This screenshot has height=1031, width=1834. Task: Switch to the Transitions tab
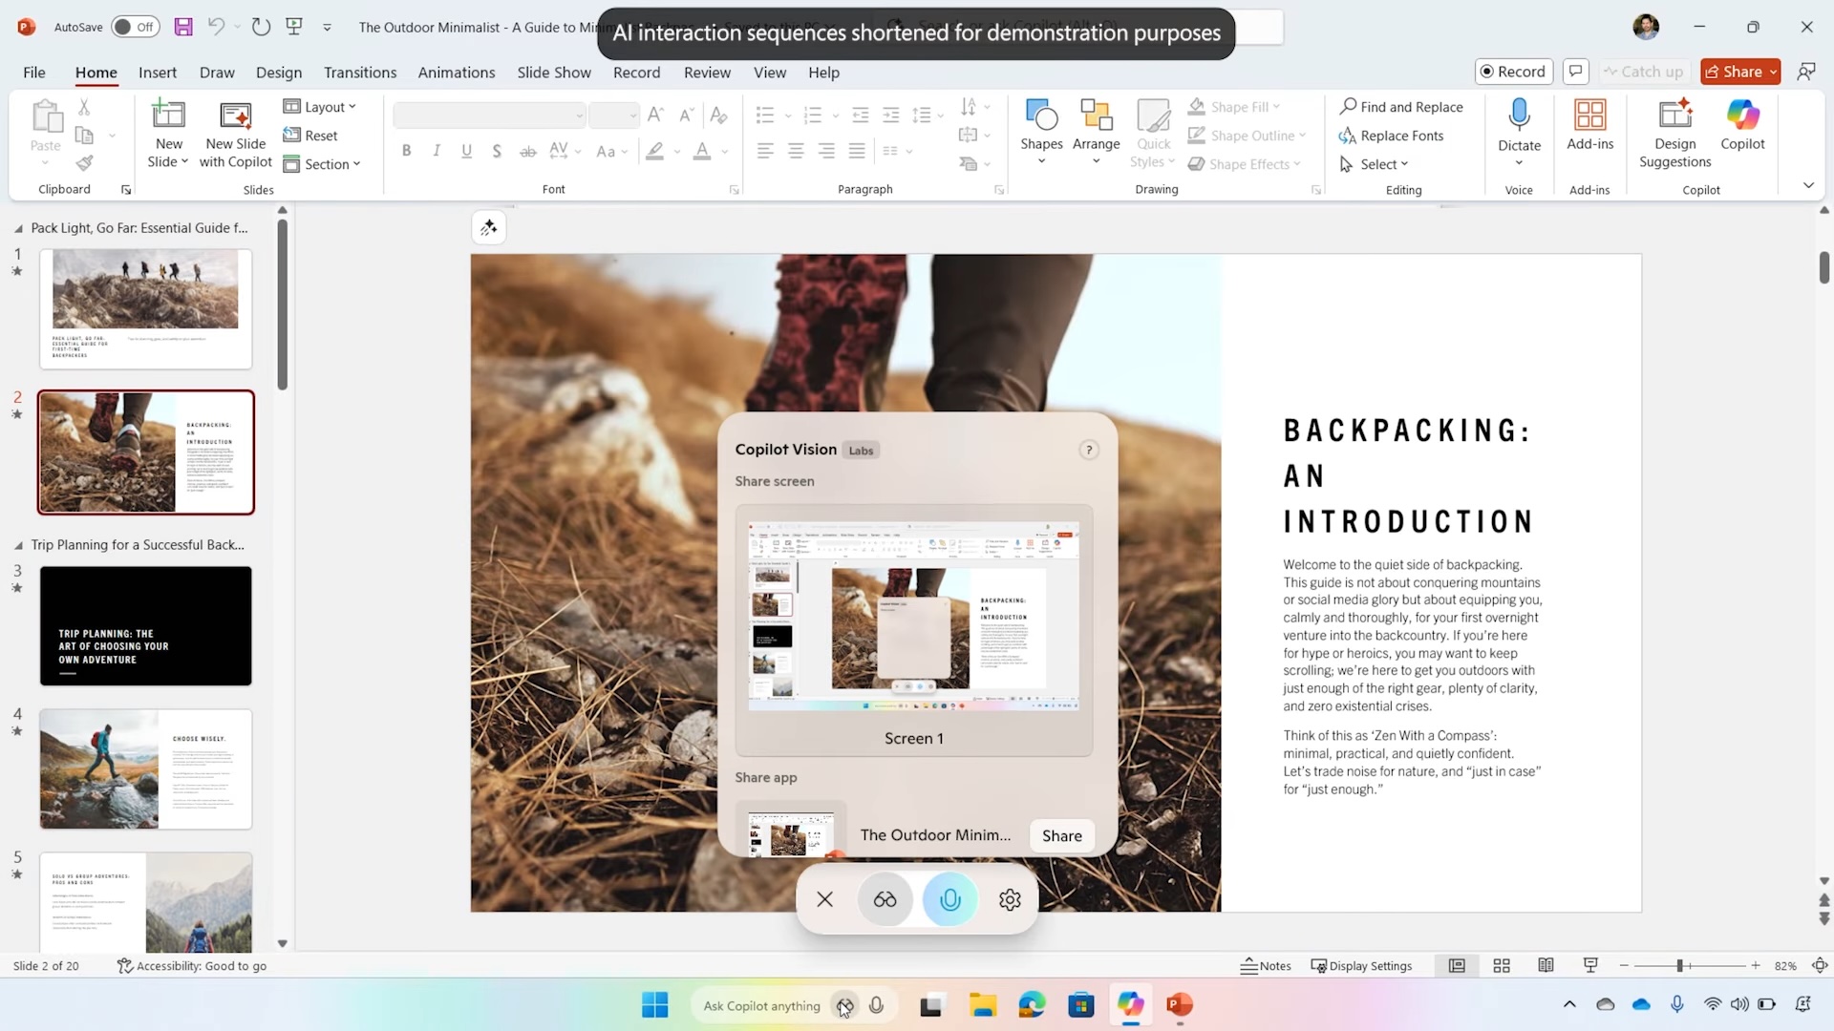coord(359,72)
